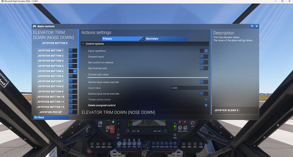Viewport: 293px width, 157px height.
Task: Enable Set inverted axis toggle
Action: [204, 68]
